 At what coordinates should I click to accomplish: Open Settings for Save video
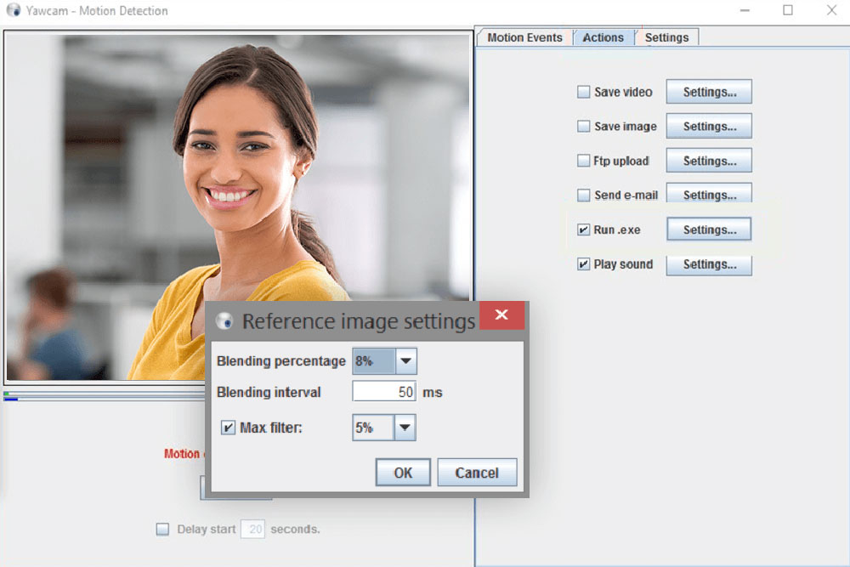coord(709,92)
